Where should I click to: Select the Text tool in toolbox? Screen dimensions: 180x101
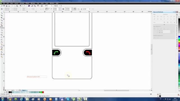[x=1, y=37]
